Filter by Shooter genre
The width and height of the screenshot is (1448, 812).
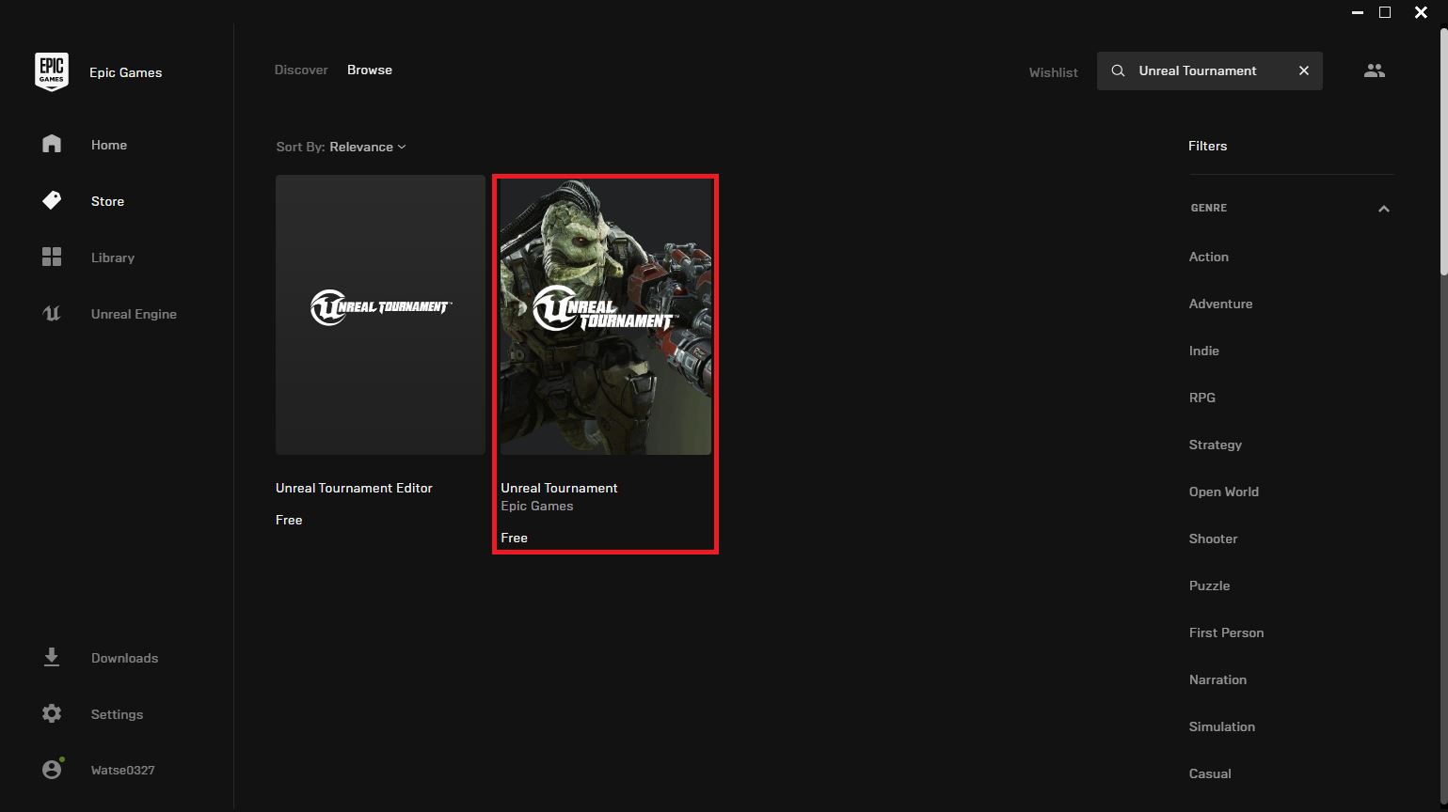(x=1213, y=539)
